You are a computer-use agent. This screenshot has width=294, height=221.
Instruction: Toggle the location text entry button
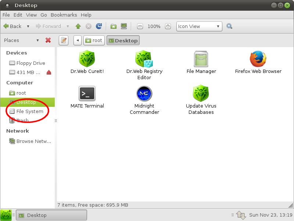tap(64, 41)
